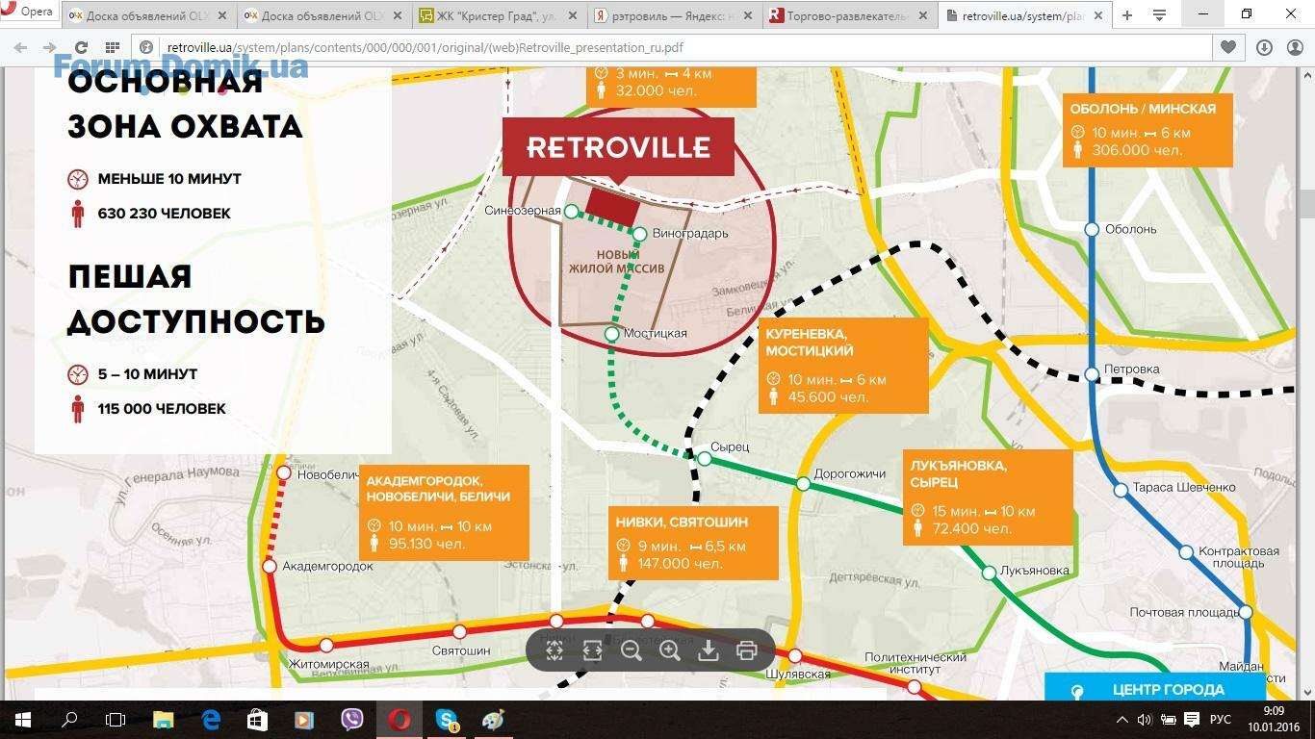
Task: Fit PDF to width
Action: [x=592, y=650]
